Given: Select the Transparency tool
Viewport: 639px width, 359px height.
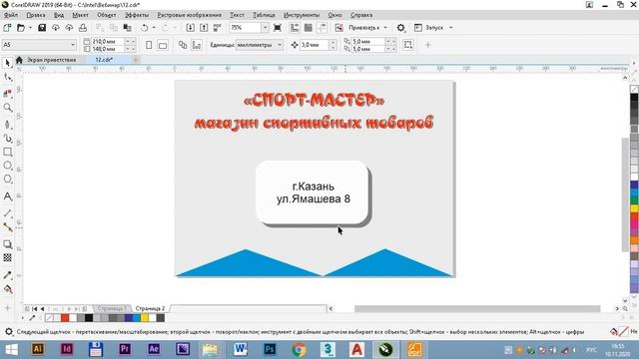Looking at the screenshot, I should (7, 257).
